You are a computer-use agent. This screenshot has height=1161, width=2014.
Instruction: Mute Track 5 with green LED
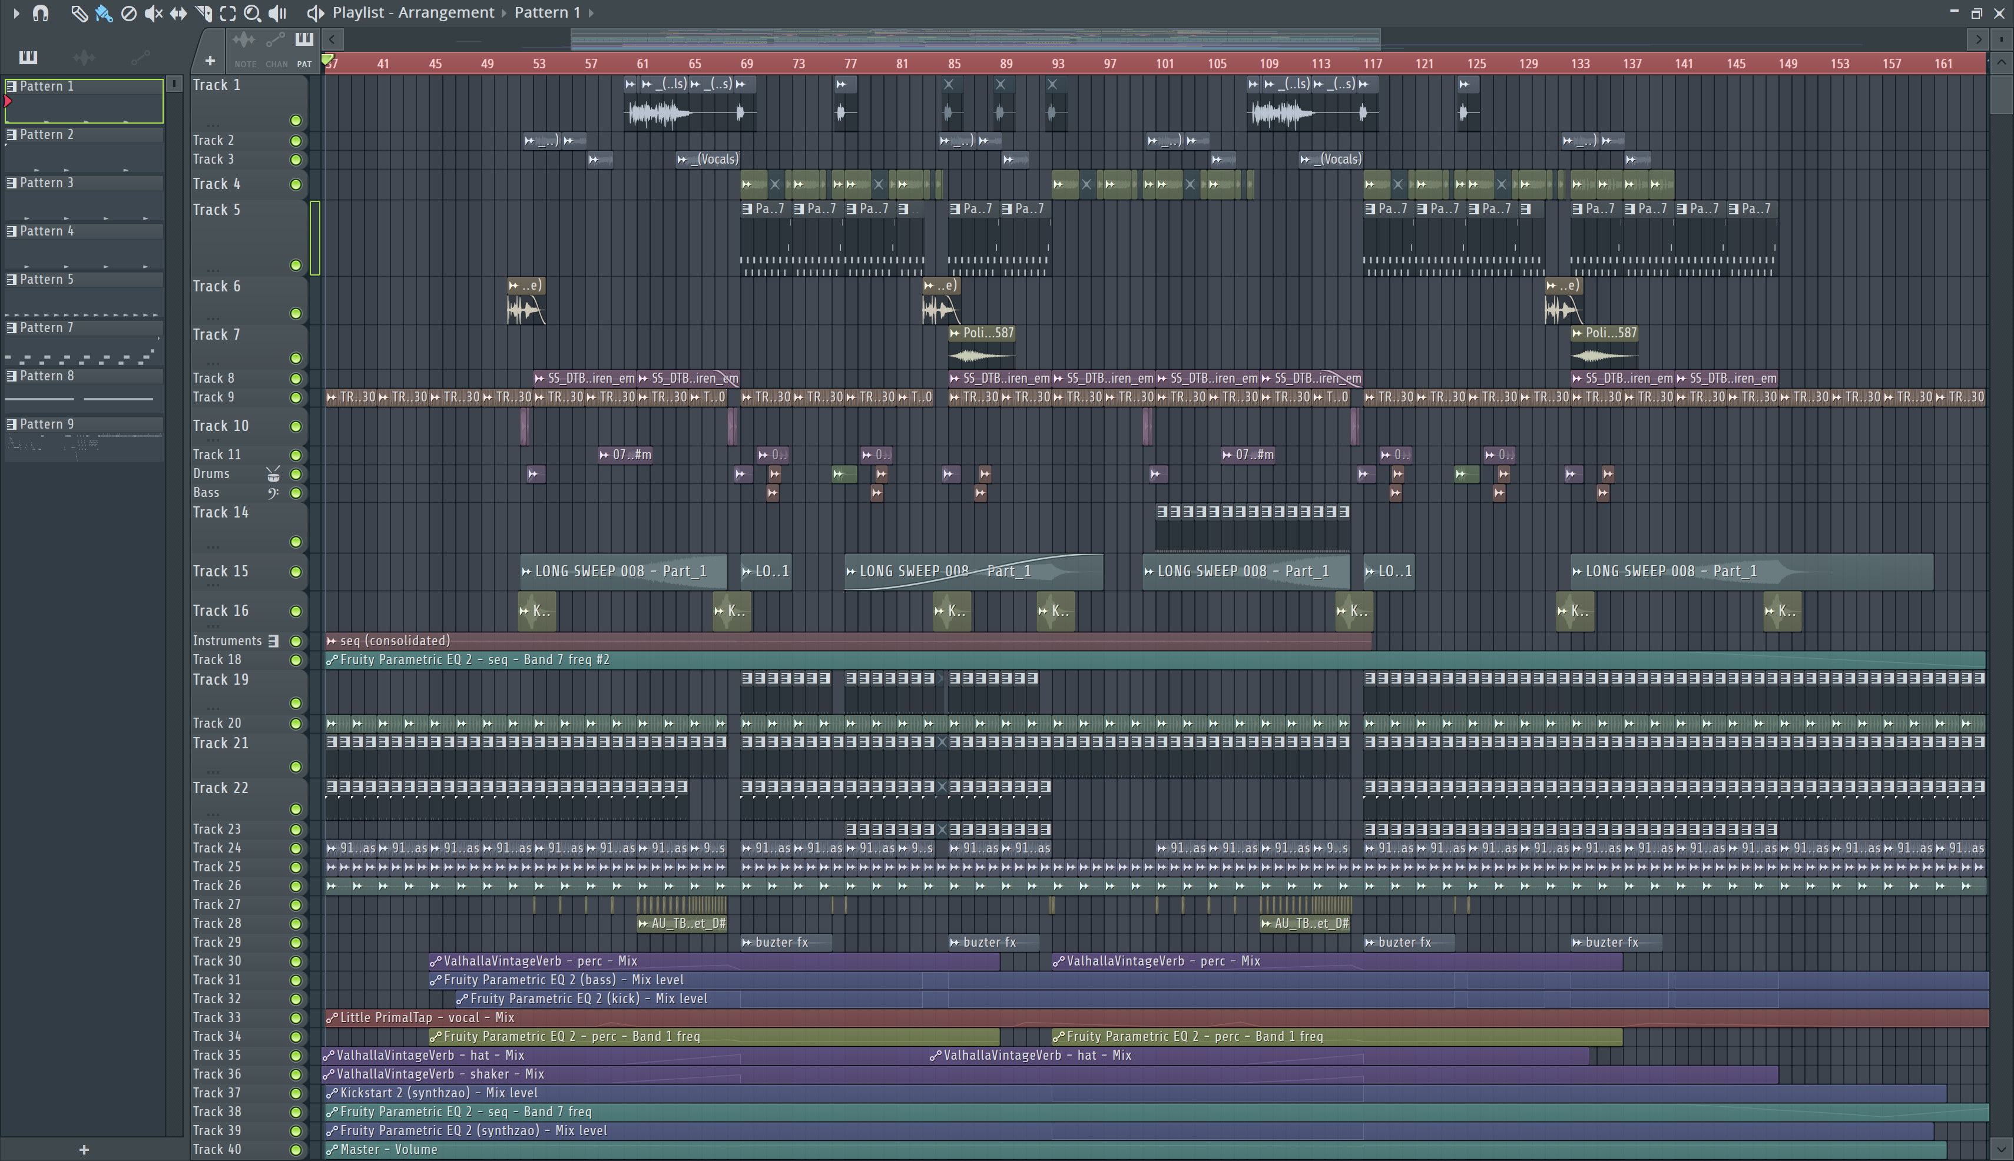[x=295, y=265]
